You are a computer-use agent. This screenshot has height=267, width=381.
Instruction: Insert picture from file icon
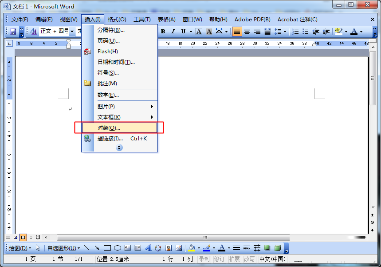click(179, 248)
